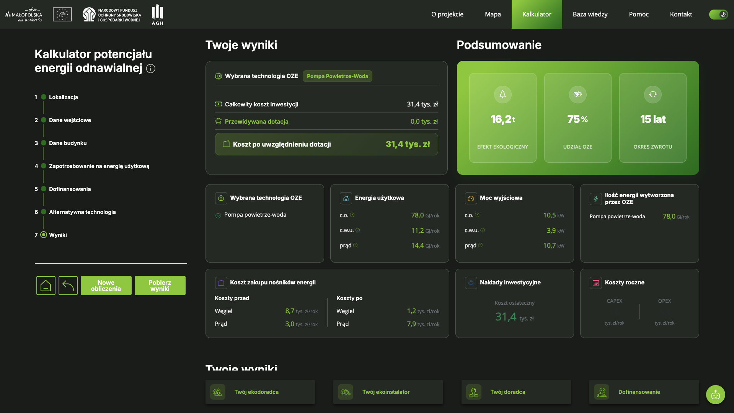This screenshot has height=413, width=734.
Task: Open Dofinansowanie card
Action: pos(644,392)
